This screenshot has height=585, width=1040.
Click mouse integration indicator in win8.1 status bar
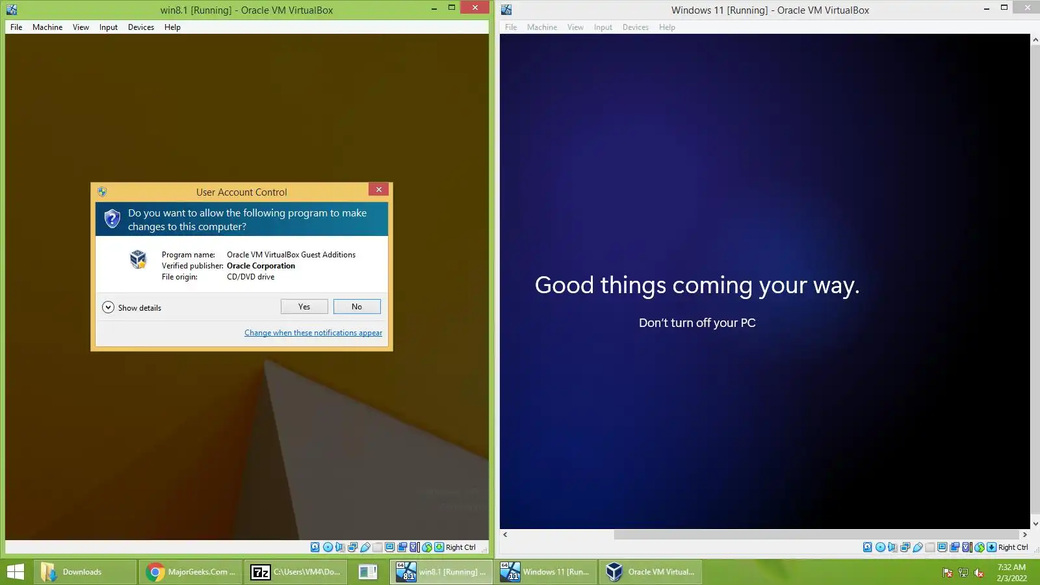click(x=427, y=547)
